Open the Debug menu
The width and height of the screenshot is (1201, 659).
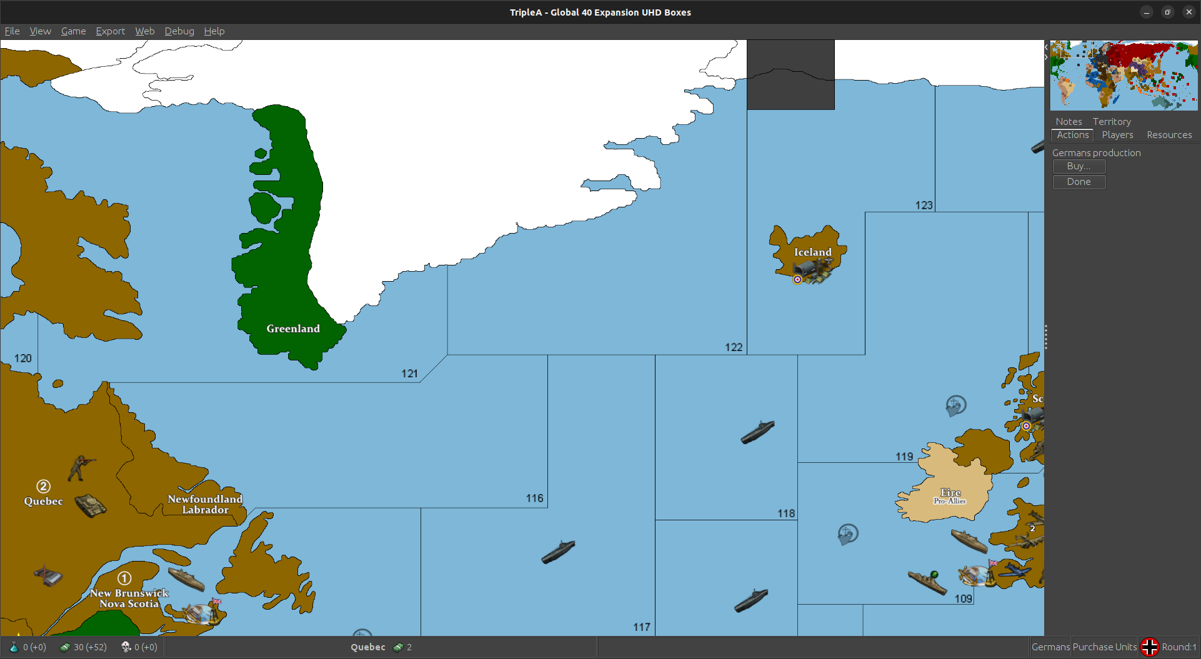click(x=179, y=31)
